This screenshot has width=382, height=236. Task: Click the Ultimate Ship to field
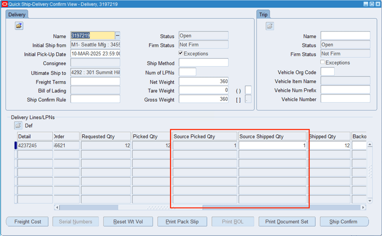point(95,72)
